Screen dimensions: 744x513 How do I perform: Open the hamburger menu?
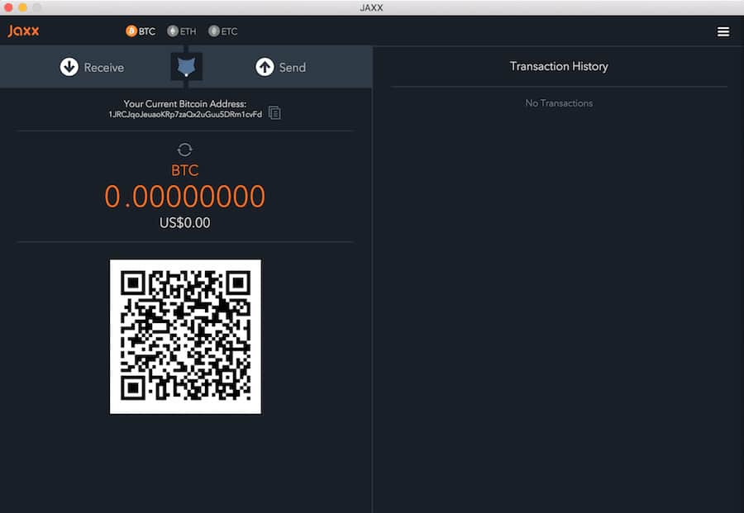[x=723, y=31]
